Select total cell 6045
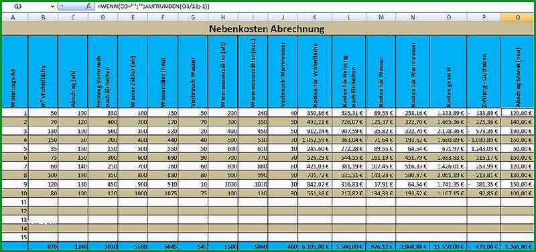This screenshot has width=536, height=252. [x=163, y=246]
